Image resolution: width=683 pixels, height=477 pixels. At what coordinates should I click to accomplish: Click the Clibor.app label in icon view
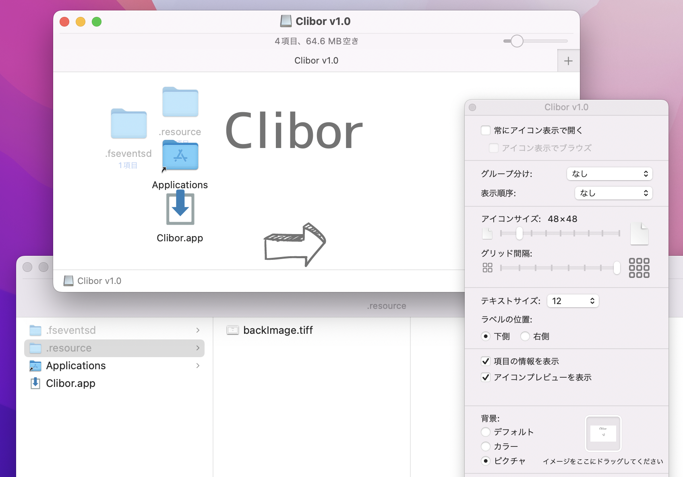[x=180, y=238]
